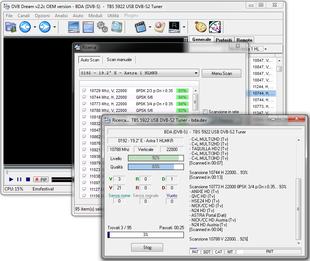The width and height of the screenshot is (310, 261).
Task: Click the Ricerca dialog title icon
Action: click(x=77, y=48)
